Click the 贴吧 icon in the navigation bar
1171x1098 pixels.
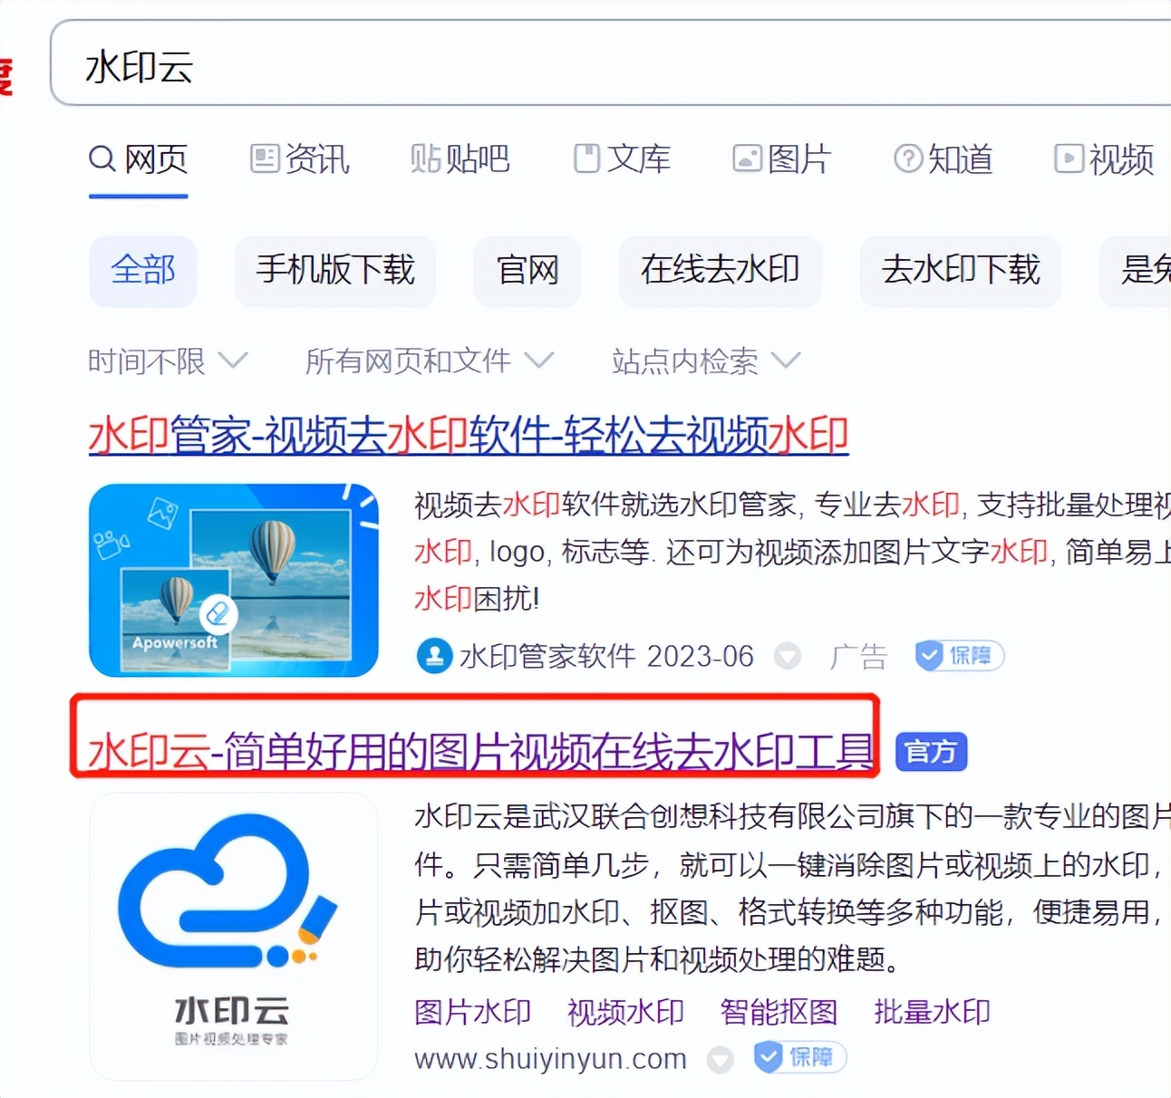point(424,159)
